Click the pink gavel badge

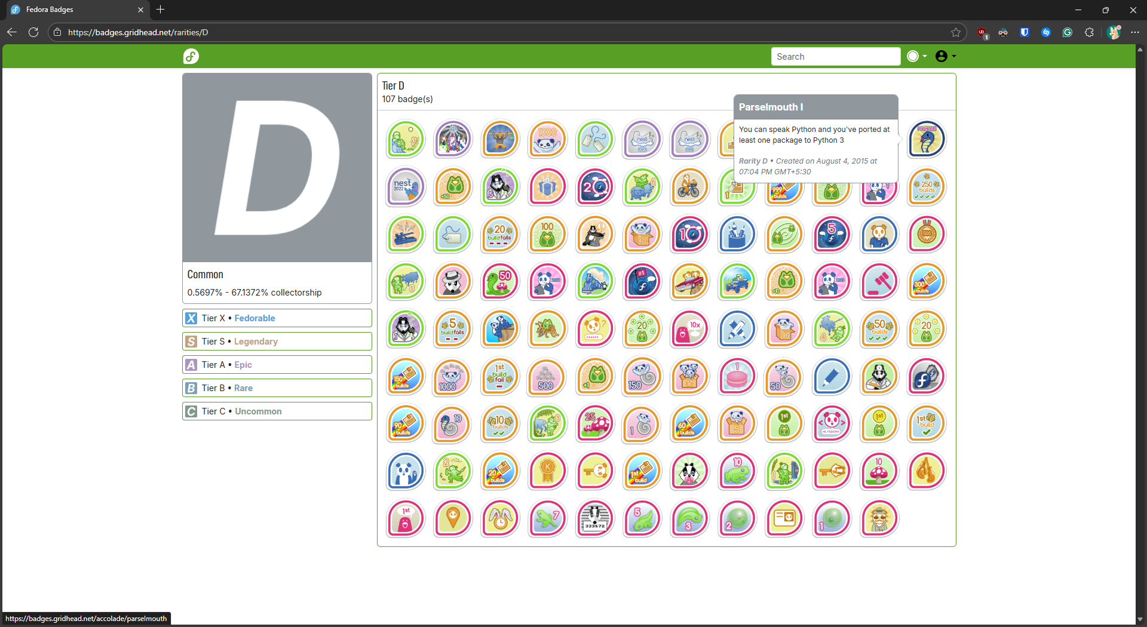point(879,282)
